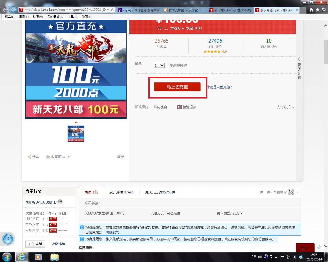Click the network tray icon

tap(289, 257)
